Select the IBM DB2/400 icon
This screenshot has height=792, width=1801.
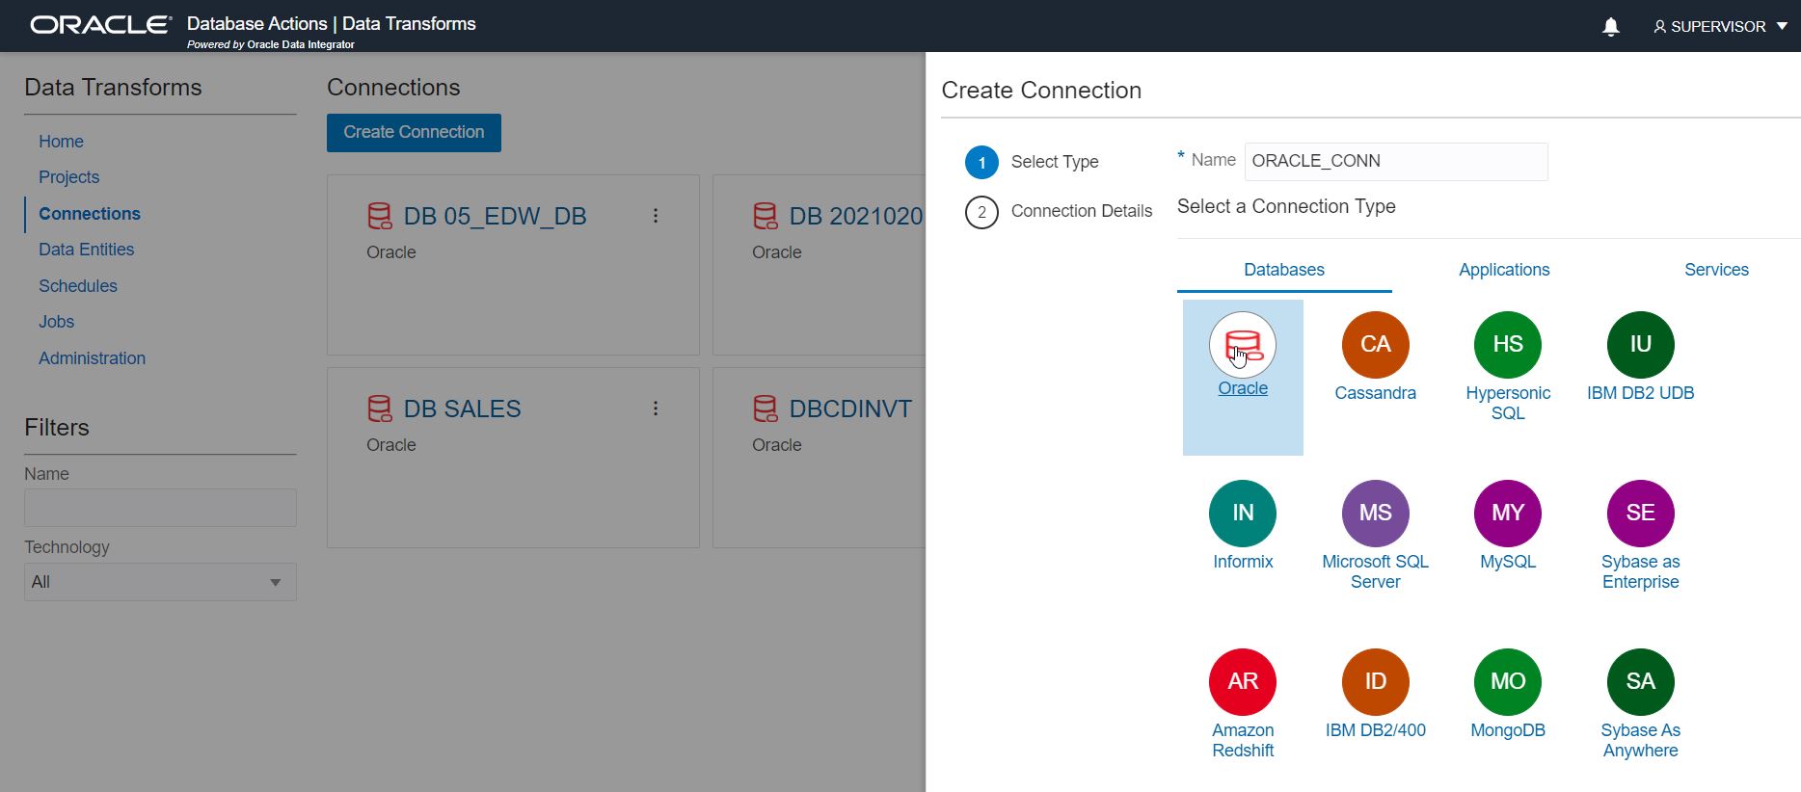1376,682
